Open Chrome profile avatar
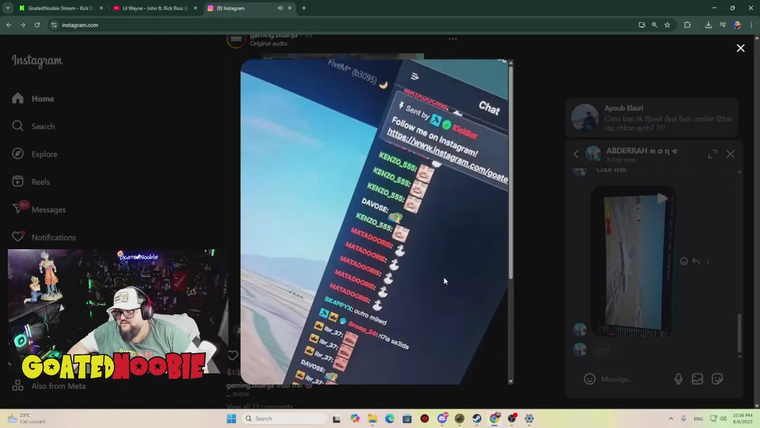 point(737,25)
